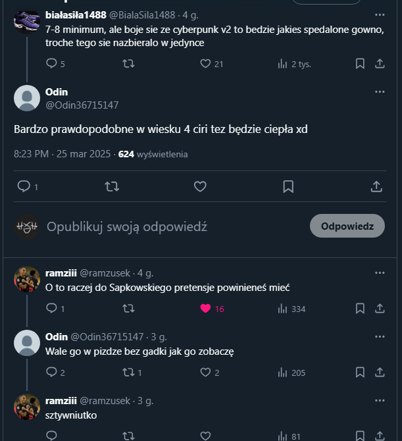Bookmark ramziii's Sapkowski reply
Viewport: 402px width, 441px height.
click(x=360, y=309)
